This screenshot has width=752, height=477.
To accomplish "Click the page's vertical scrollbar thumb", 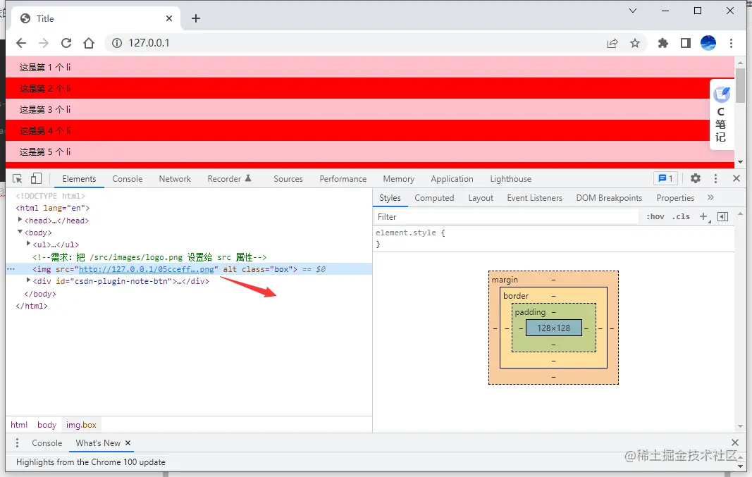I will coord(741,85).
